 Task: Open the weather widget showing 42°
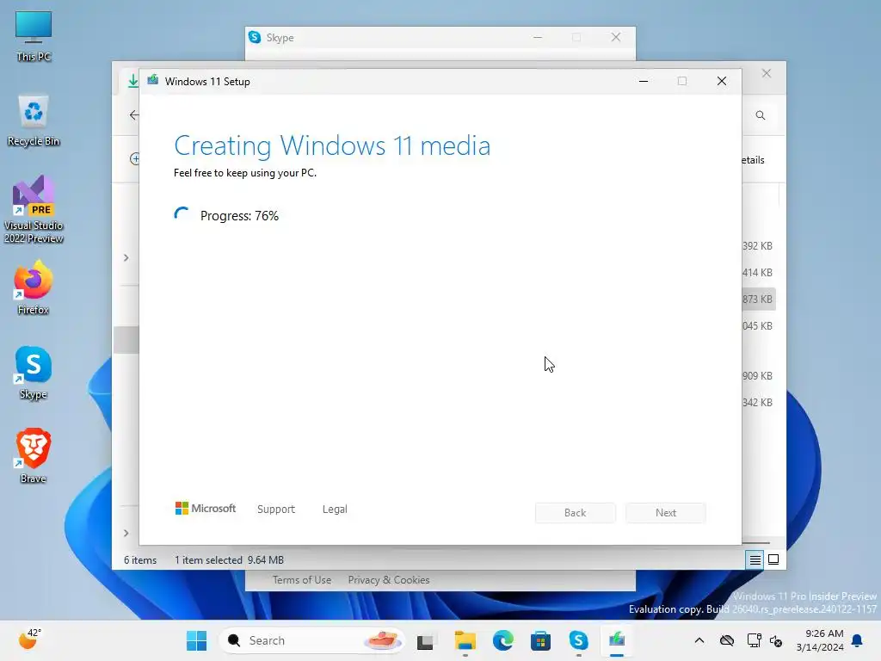pyautogui.click(x=29, y=639)
